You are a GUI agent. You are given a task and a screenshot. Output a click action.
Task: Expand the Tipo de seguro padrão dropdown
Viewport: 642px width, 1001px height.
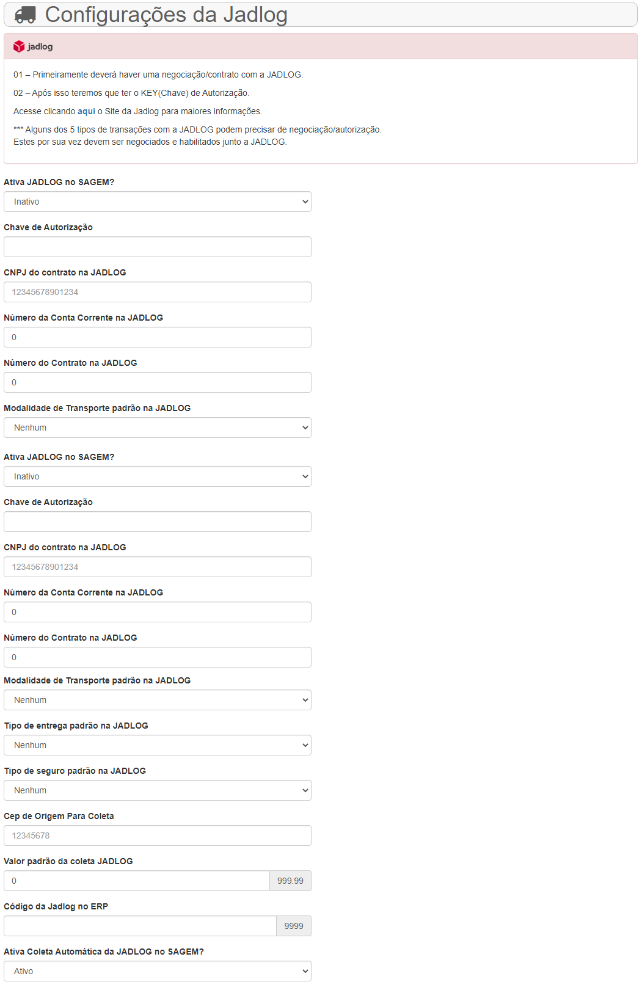coord(158,790)
